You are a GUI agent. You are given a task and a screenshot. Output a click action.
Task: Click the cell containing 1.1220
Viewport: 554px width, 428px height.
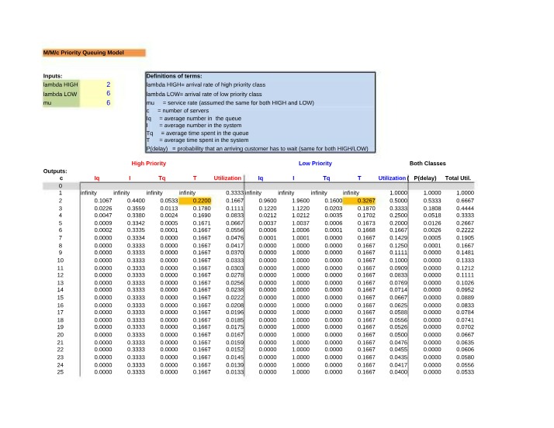301,209
